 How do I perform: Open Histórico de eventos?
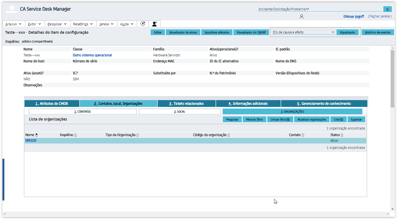[x=378, y=32]
